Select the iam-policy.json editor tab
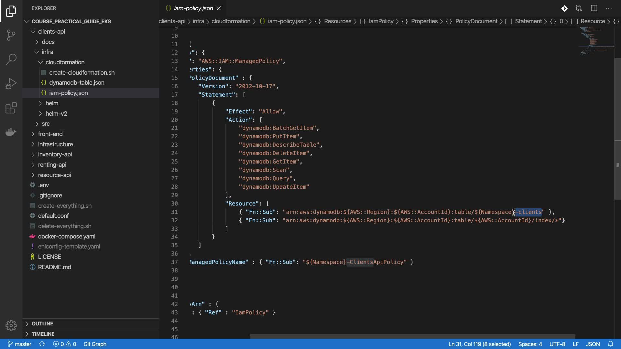This screenshot has width=621, height=349. click(193, 8)
